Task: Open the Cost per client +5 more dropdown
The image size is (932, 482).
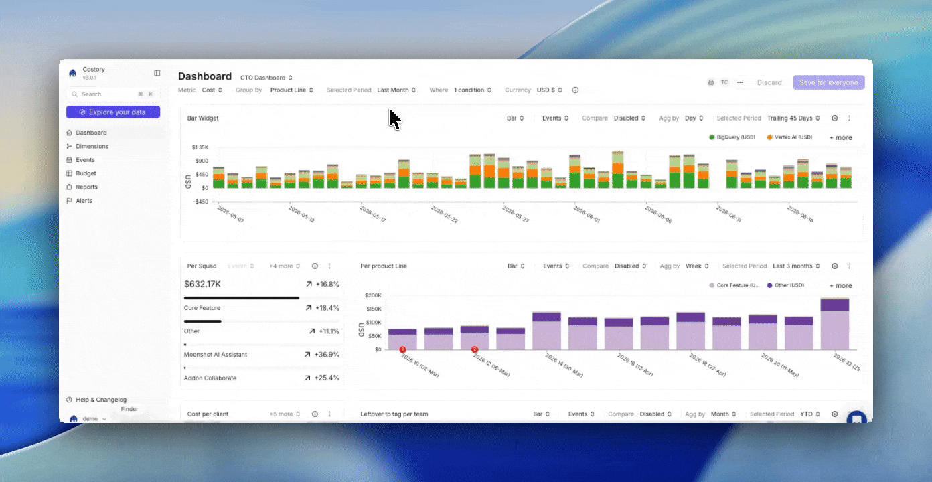Action: click(x=285, y=414)
